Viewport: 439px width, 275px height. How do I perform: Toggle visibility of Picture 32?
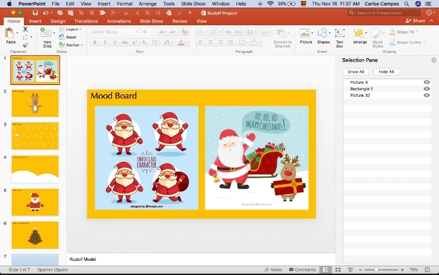427,95
